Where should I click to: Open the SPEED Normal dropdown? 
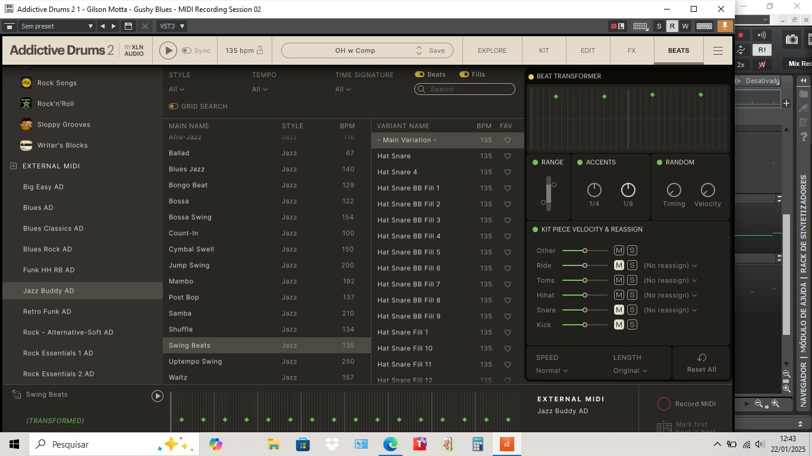click(552, 370)
